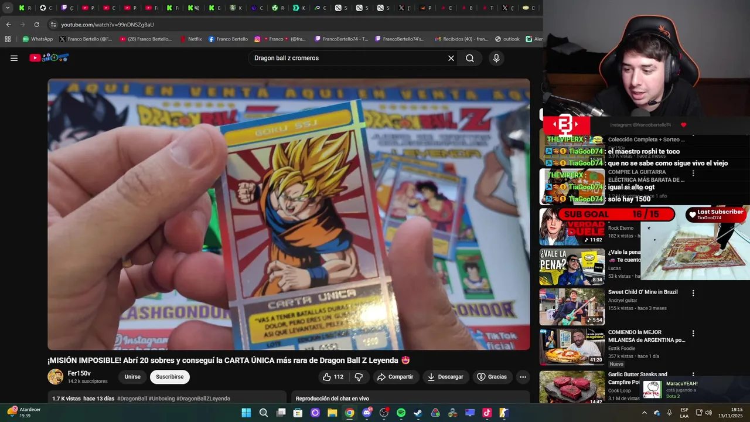Image resolution: width=750 pixels, height=422 pixels.
Task: Open TikTok app in taskbar
Action: tap(487, 413)
